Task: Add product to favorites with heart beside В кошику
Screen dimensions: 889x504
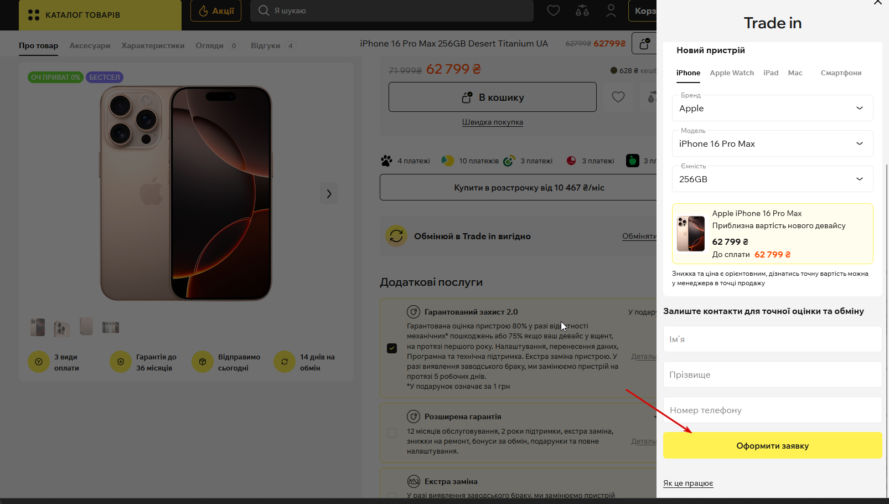Action: 618,97
